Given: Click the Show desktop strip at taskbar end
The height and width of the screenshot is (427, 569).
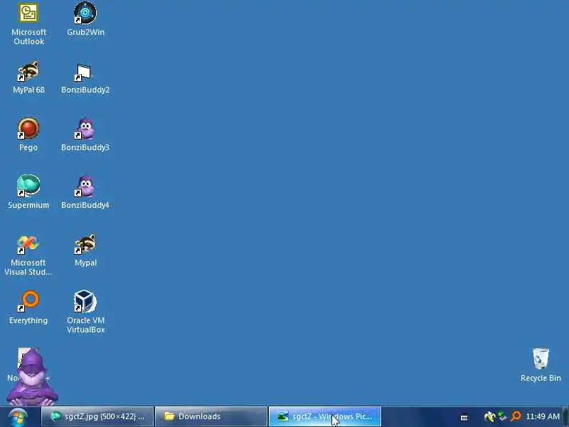Looking at the screenshot, I should pos(565,417).
